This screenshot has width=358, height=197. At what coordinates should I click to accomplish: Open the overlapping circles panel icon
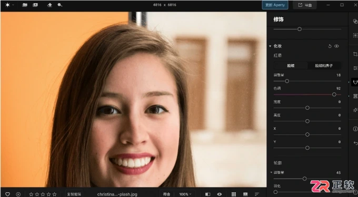[x=355, y=21]
